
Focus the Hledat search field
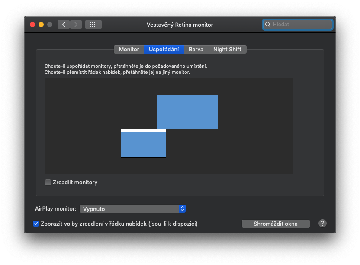(302, 25)
